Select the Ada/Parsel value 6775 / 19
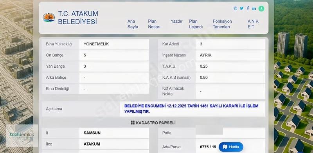Image resolution: width=313 pixels, height=153 pixels. pos(208,147)
